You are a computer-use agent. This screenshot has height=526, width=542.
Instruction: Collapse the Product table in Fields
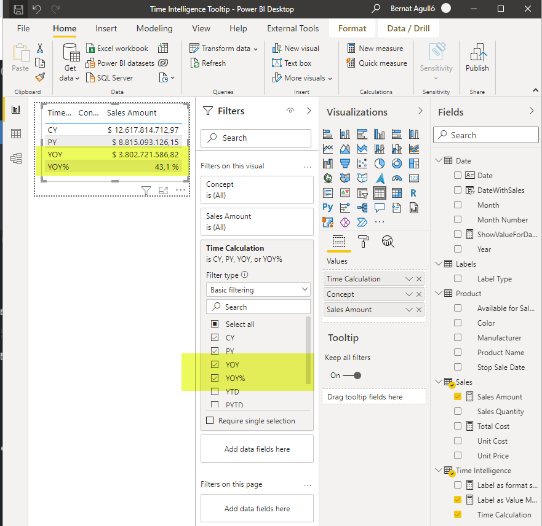click(x=438, y=294)
